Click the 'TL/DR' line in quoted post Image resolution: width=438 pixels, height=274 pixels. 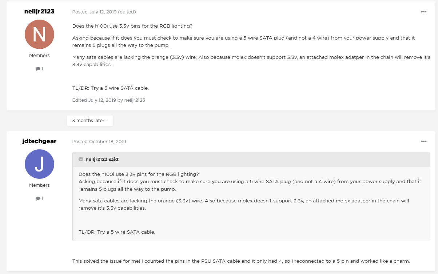[117, 232]
